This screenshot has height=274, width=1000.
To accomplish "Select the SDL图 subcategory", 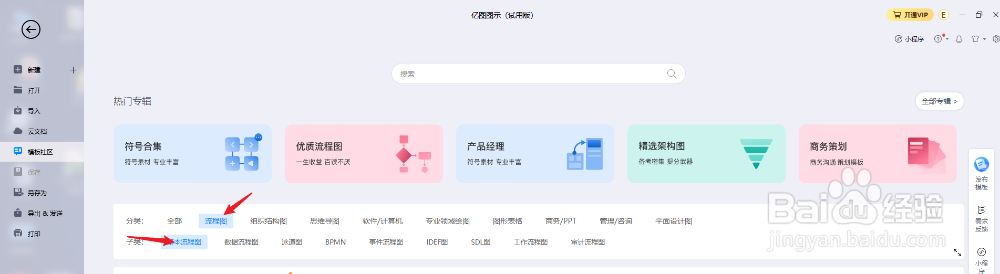I will pos(481,242).
